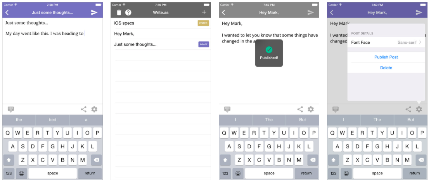The width and height of the screenshot is (431, 182).
Task: Open 'iOS specs' post in list
Action: coord(161,23)
